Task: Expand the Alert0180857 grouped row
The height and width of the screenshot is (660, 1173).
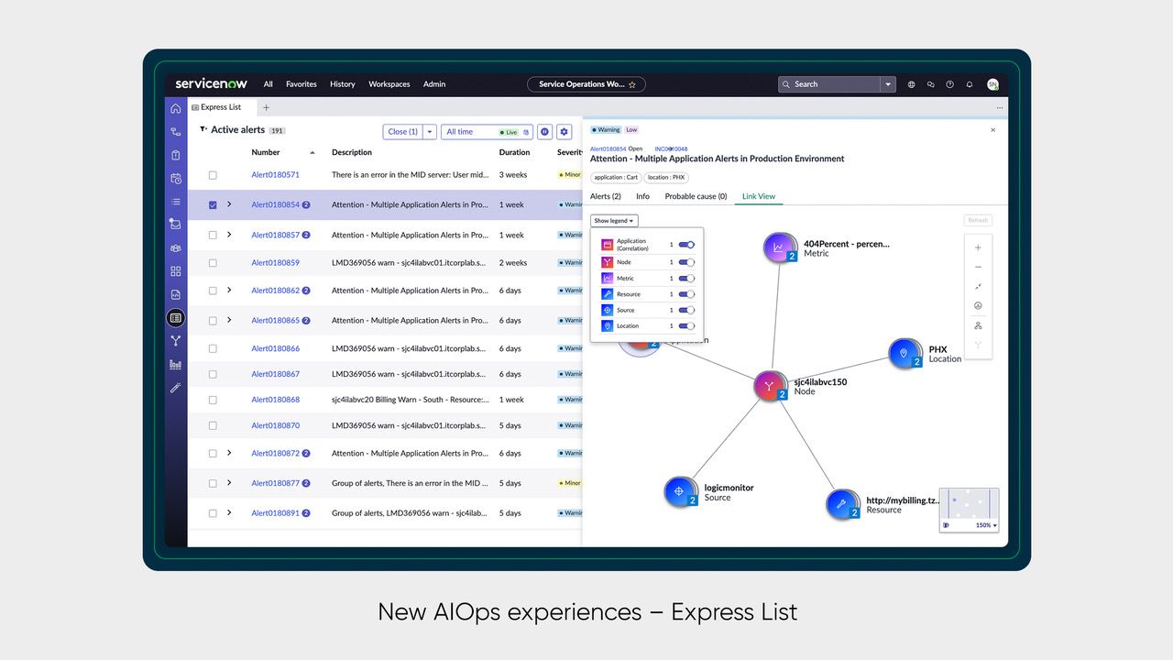Action: 229,235
